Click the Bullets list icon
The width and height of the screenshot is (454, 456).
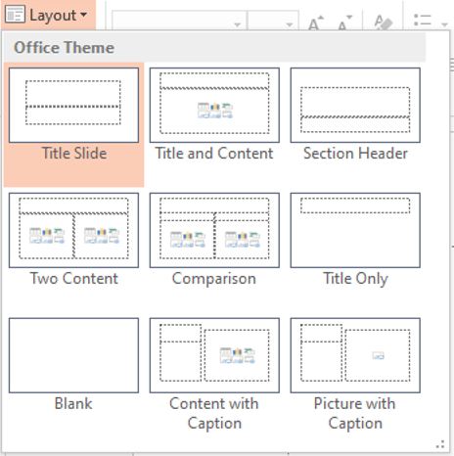(423, 21)
